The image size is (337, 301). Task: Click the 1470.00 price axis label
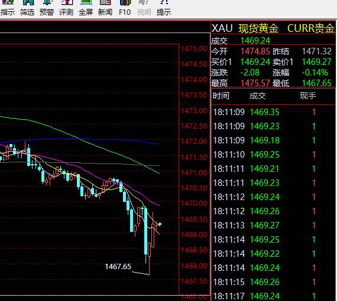(194, 204)
